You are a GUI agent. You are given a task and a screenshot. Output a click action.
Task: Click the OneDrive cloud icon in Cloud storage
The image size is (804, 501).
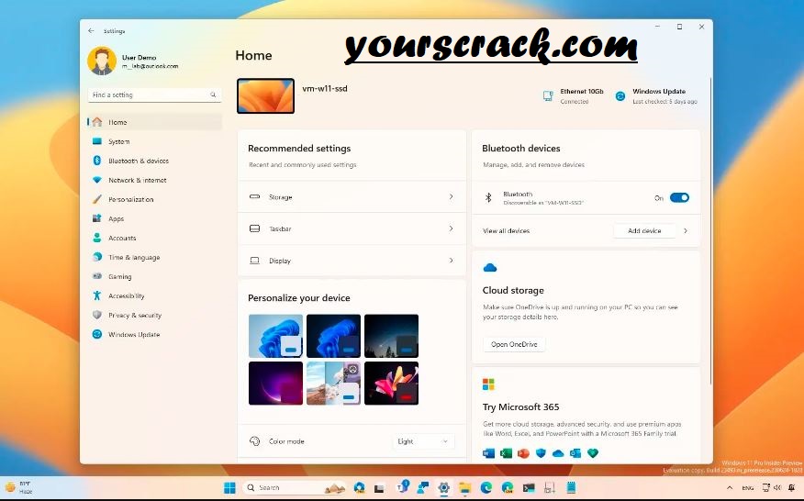[490, 268]
